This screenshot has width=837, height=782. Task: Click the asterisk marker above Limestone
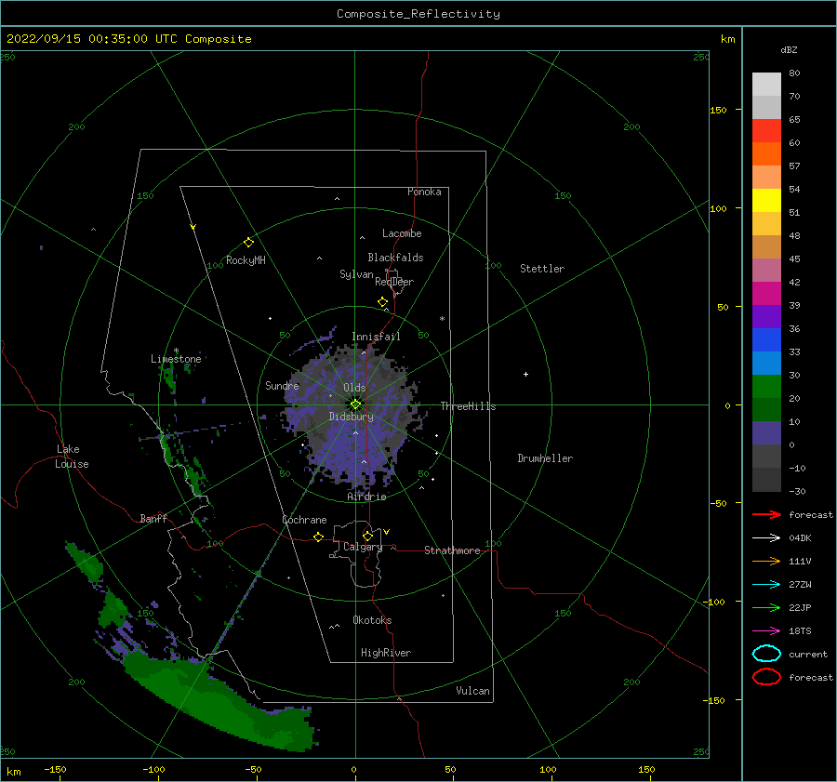pos(176,351)
